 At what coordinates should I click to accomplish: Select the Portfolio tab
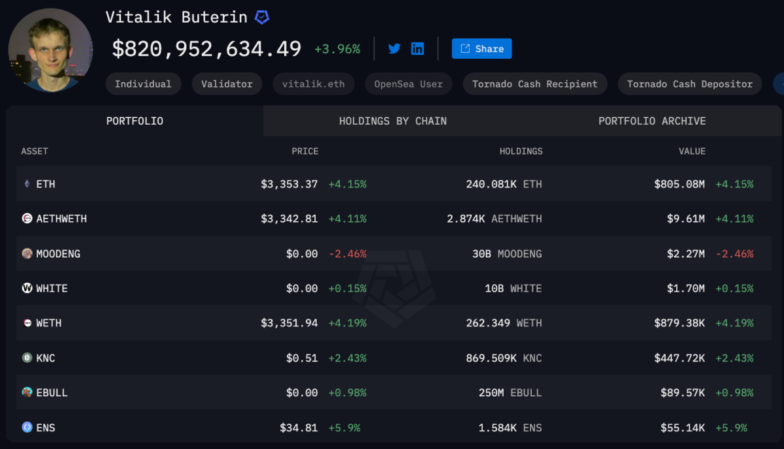coord(135,121)
